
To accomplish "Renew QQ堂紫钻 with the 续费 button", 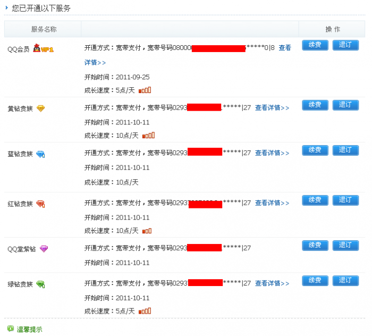I will (315, 246).
